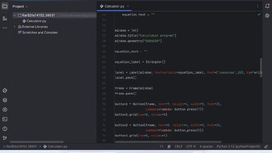Click the CRLF line separator widget

pos(178,147)
